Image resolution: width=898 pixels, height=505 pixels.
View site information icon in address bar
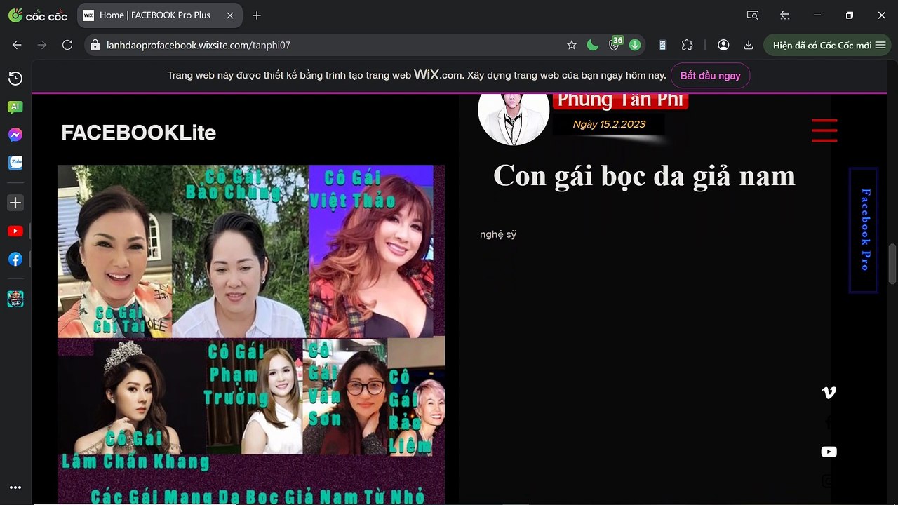pyautogui.click(x=95, y=45)
